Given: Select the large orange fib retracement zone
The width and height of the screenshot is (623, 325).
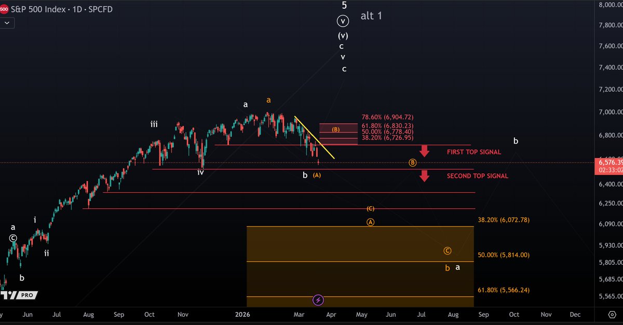Looking at the screenshot, I should 360,266.
